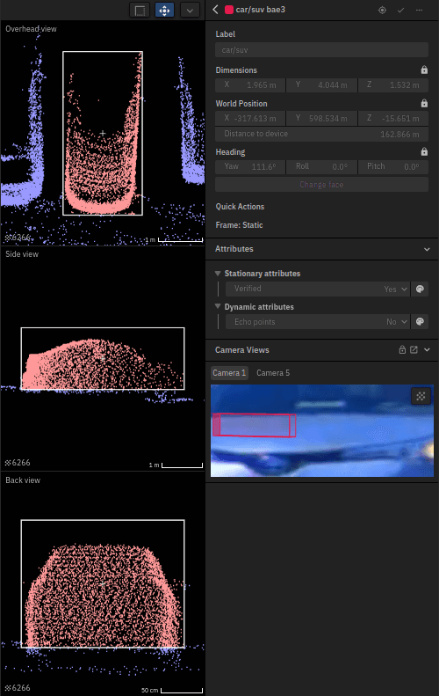Image resolution: width=439 pixels, height=696 pixels.
Task: Collapse the Dynamic attributes triangle
Action: (x=218, y=306)
